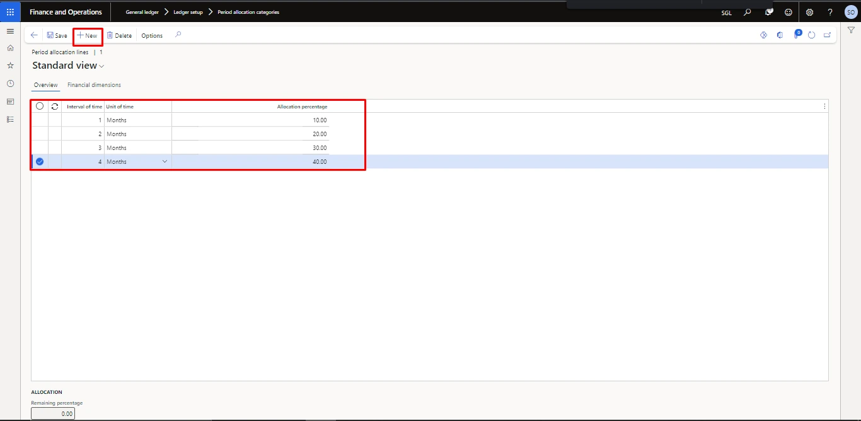
Task: Click the action pane search magnifier
Action: (178, 35)
